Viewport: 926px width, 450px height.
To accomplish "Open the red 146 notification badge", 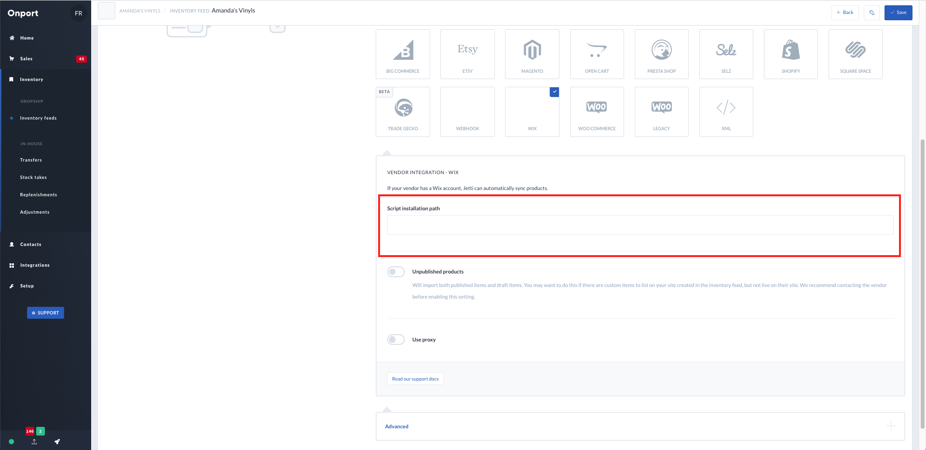I will 30,431.
